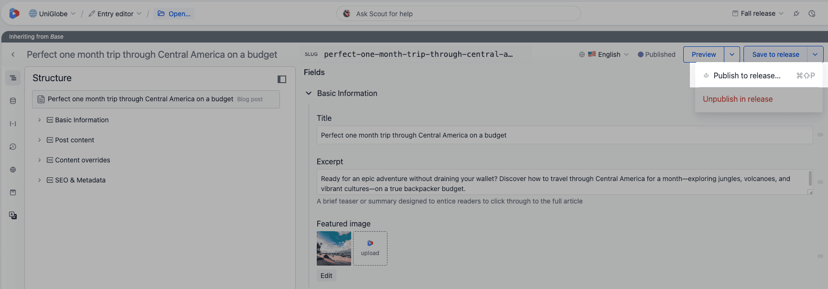828x289 pixels.
Task: Focus the Ask Scout for help field
Action: click(x=459, y=14)
